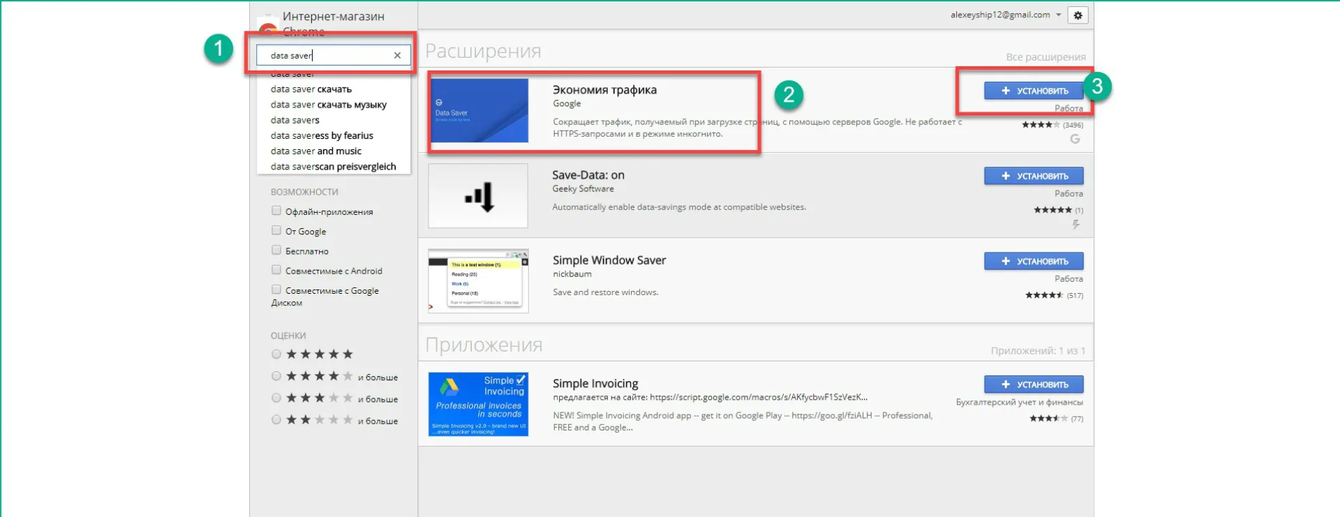Image resolution: width=1340 pixels, height=517 pixels.
Task: Check the Бесплатно filter
Action: pos(276,250)
